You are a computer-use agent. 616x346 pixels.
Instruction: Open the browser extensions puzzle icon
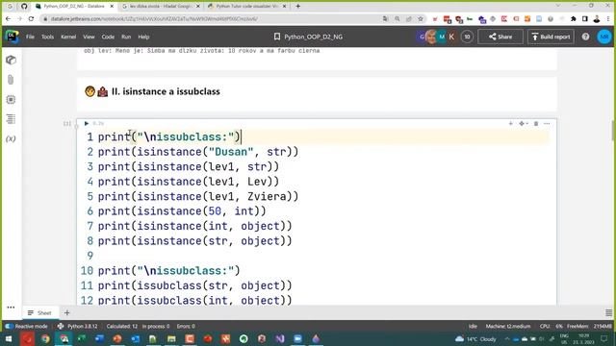pyautogui.click(x=574, y=19)
